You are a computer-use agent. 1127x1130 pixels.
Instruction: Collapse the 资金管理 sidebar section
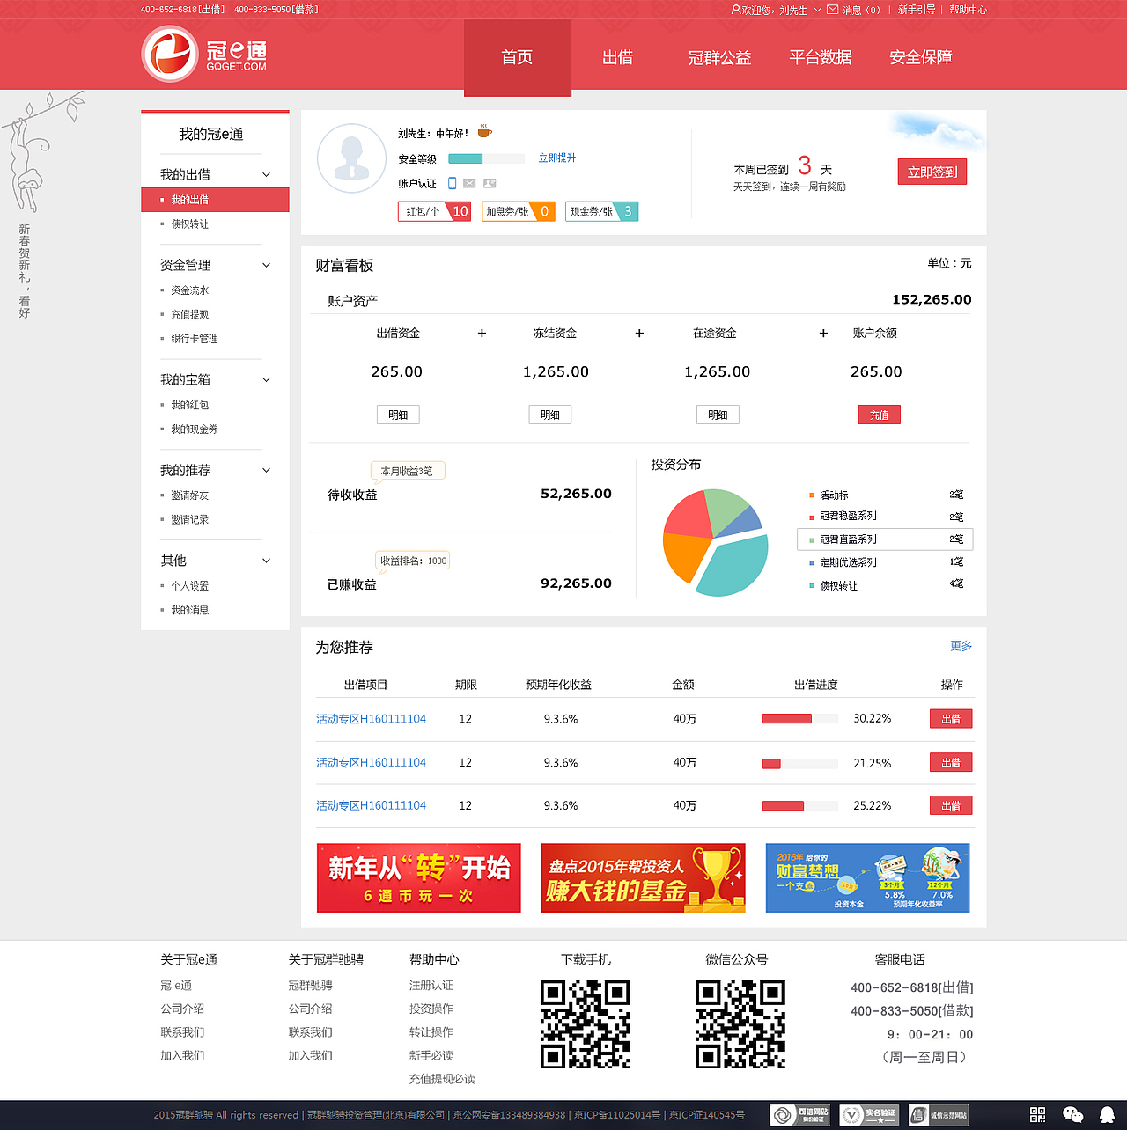tap(266, 265)
